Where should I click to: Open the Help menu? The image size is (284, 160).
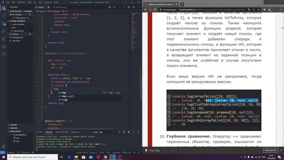(x=56, y=2)
